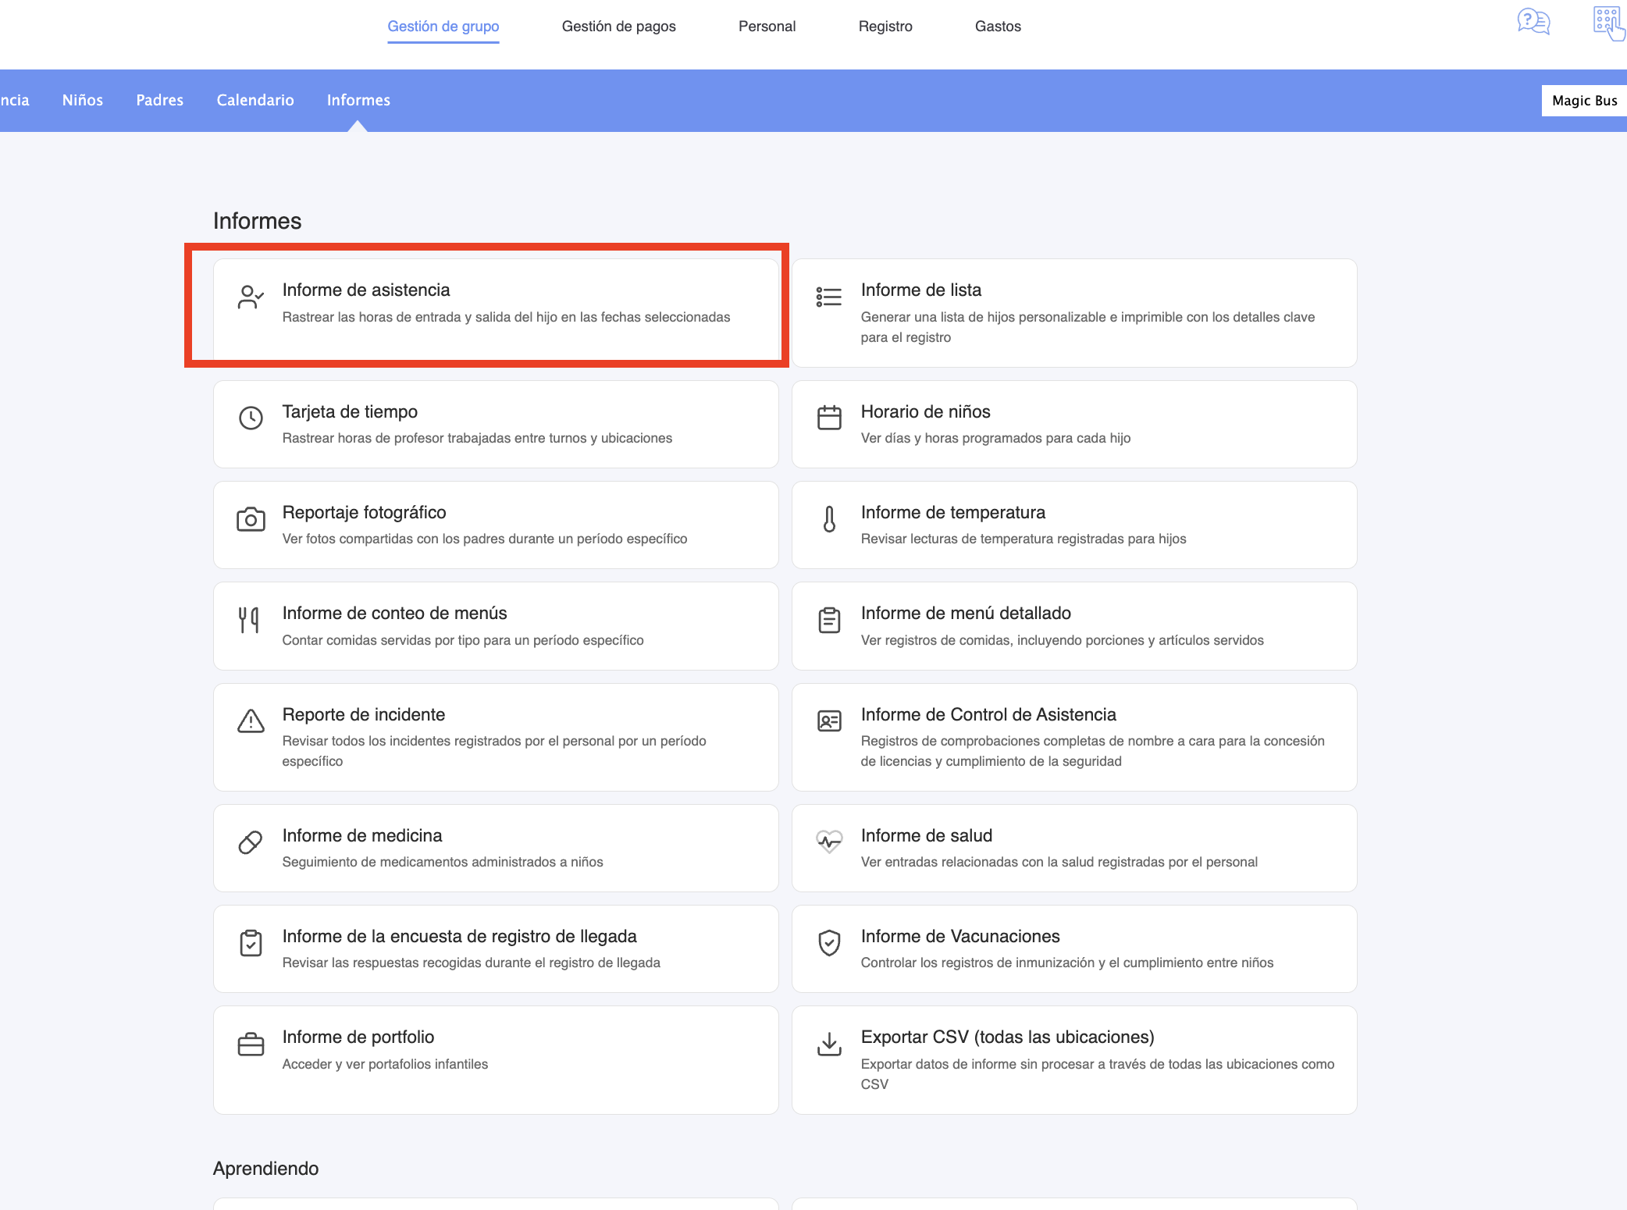Open the Informe de temperatura title
Screen dimensions: 1627x1210
(953, 512)
